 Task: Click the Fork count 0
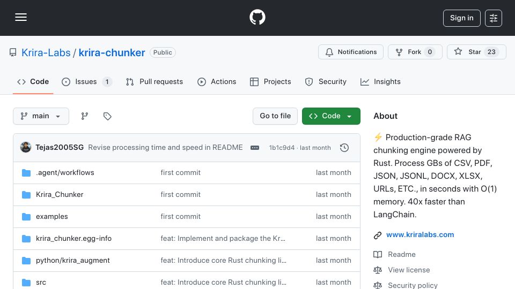pyautogui.click(x=430, y=52)
